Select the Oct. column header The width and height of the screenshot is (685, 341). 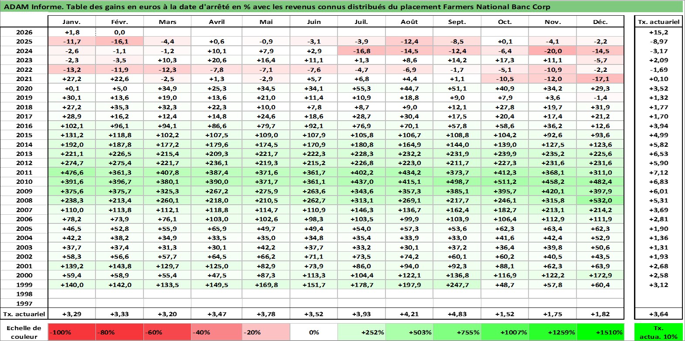point(504,22)
